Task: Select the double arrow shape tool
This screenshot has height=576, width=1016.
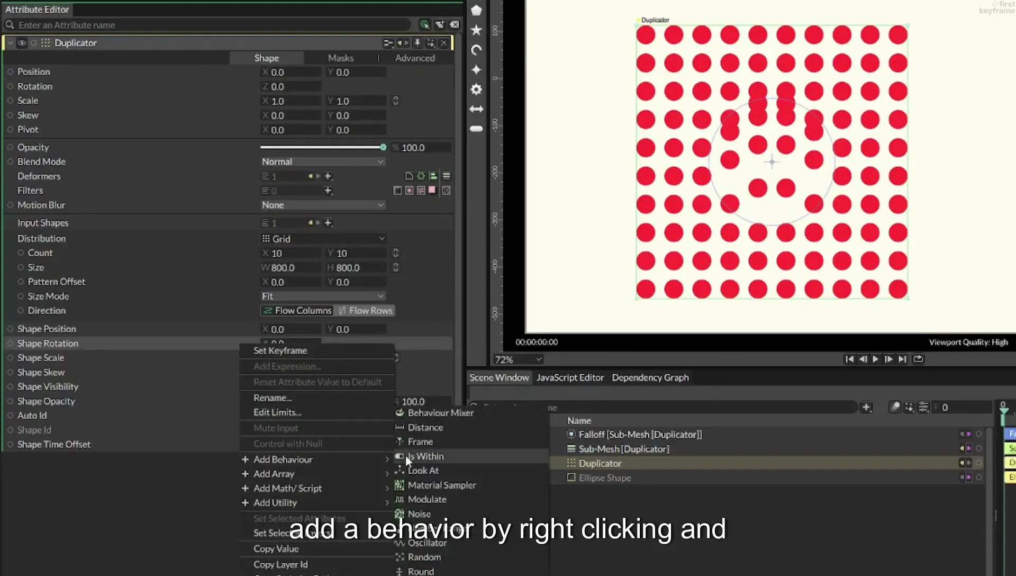Action: pyautogui.click(x=476, y=109)
